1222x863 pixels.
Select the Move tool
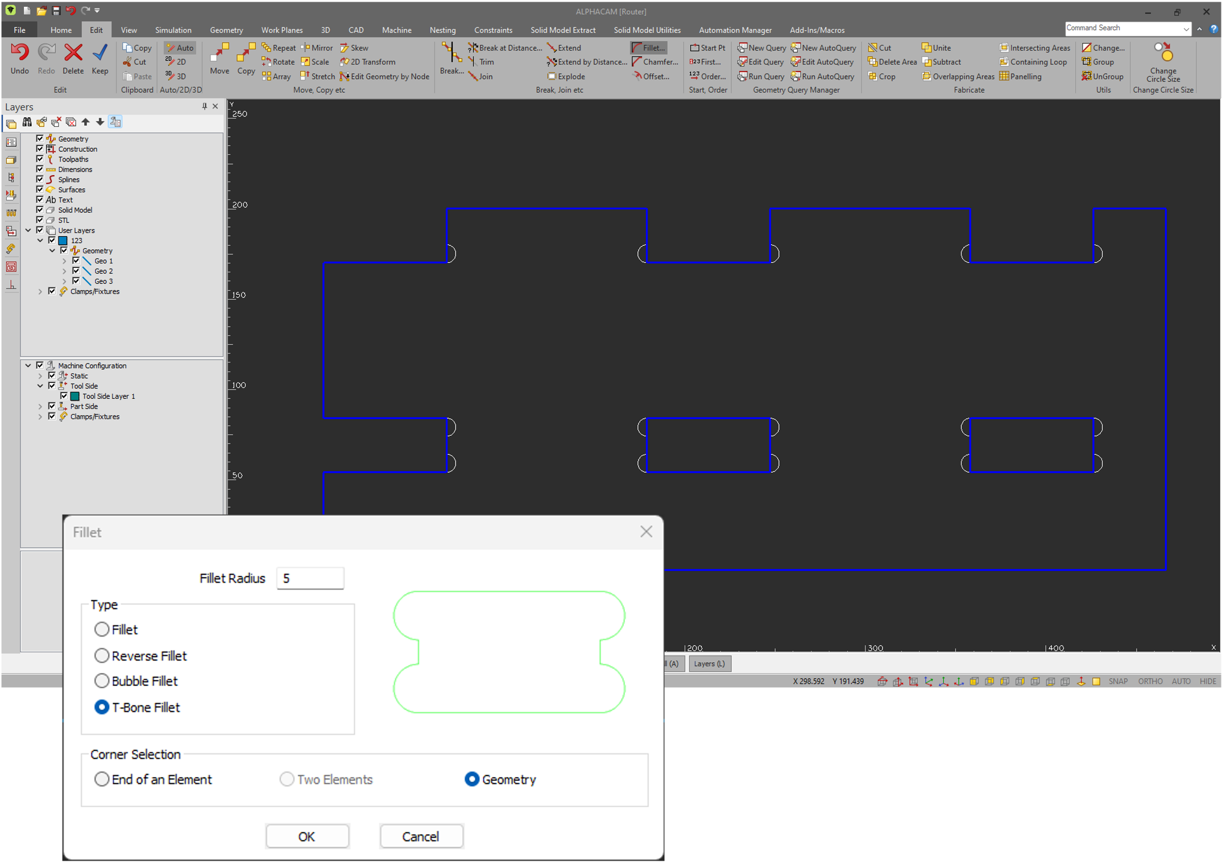tap(219, 58)
